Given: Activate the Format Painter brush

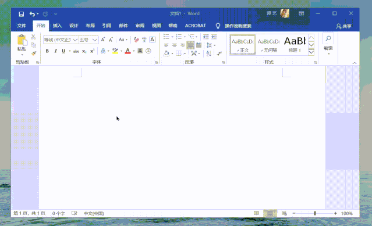Looking at the screenshot, I should tap(33, 53).
